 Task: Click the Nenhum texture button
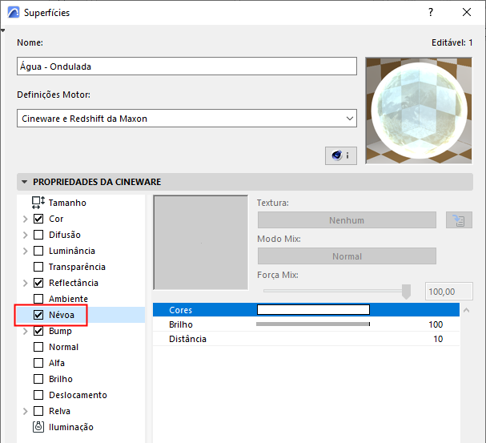coord(347,220)
